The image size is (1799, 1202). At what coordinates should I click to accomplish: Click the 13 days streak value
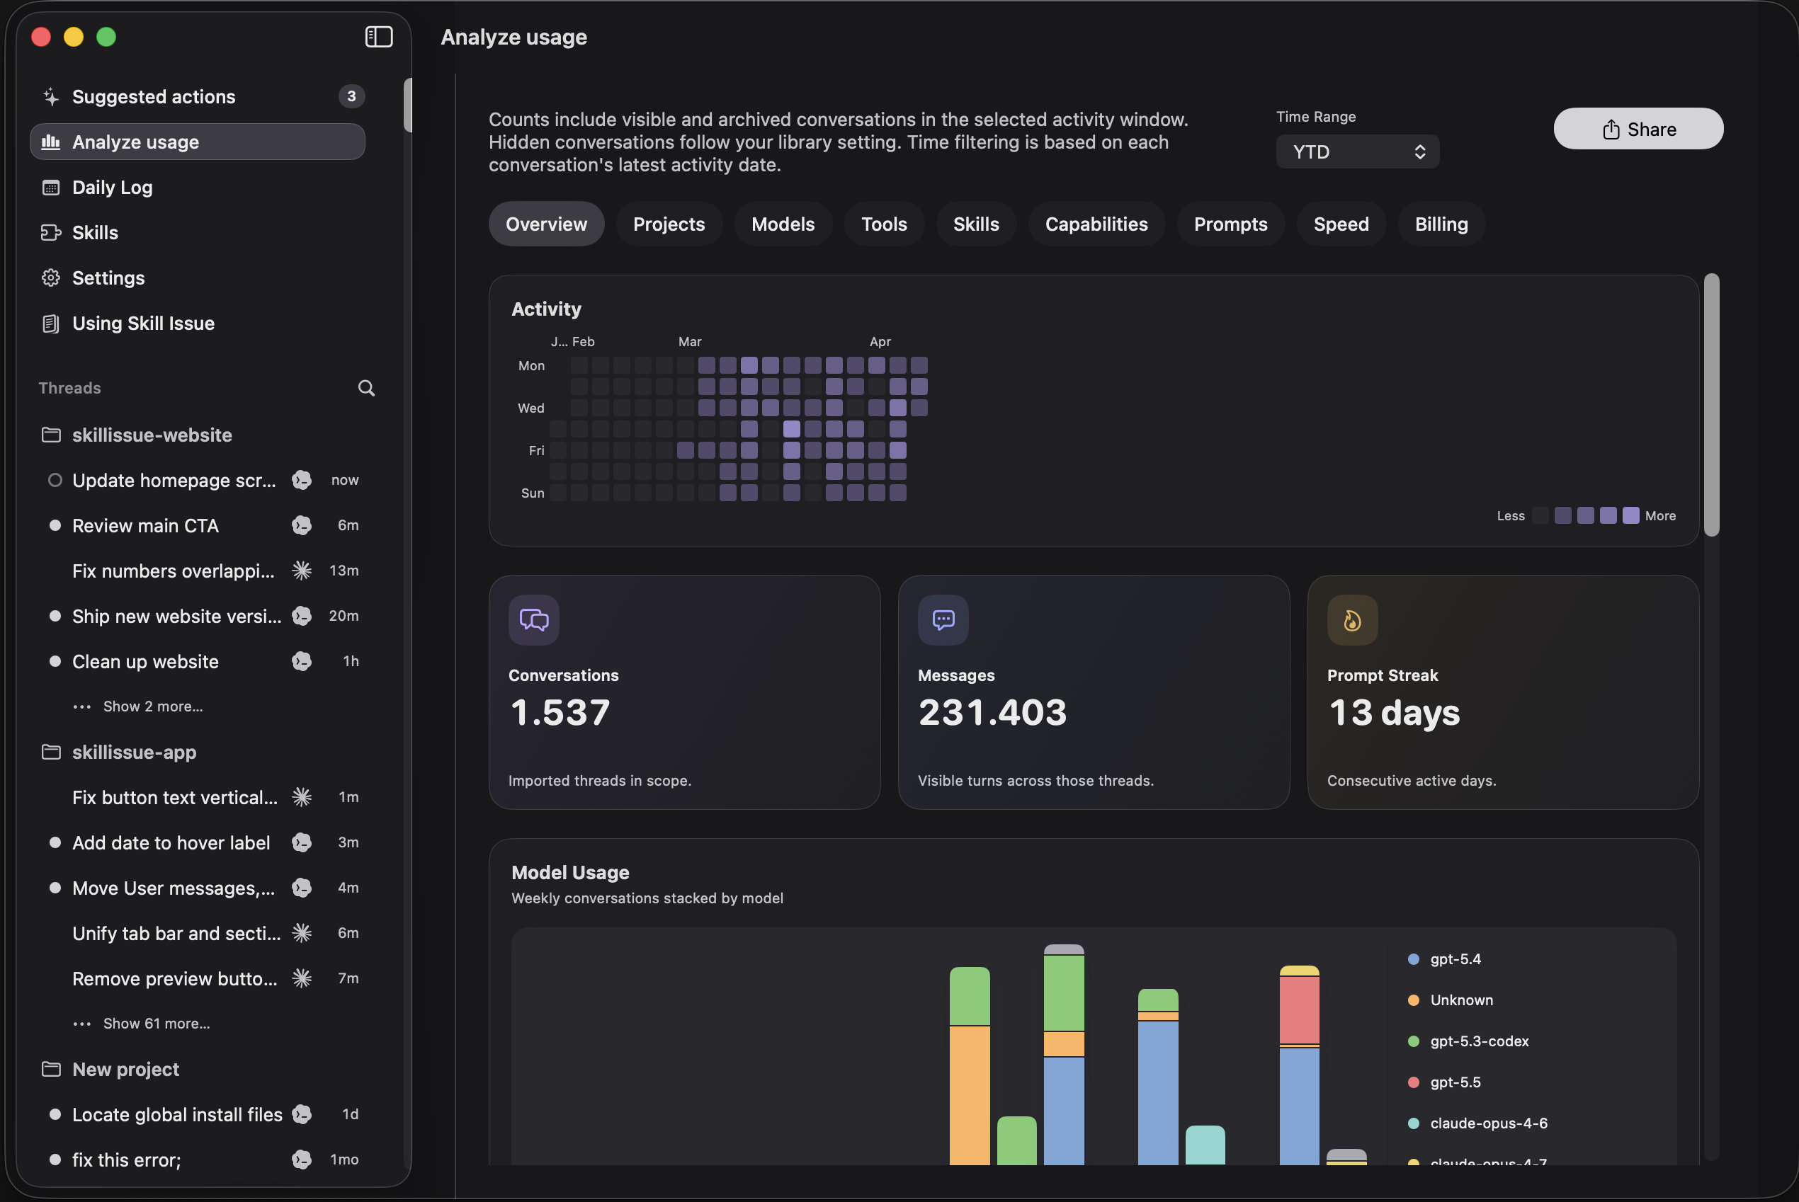1394,712
